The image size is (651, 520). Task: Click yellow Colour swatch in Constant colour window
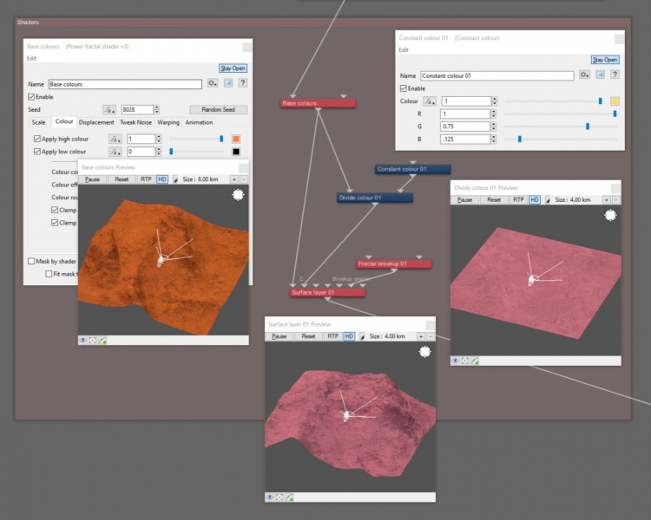click(615, 101)
